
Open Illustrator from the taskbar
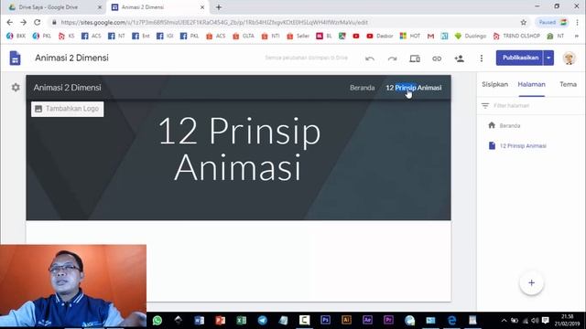click(x=346, y=320)
